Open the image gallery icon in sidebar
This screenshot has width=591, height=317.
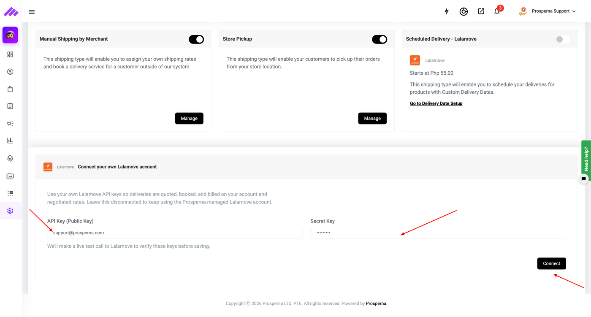click(10, 176)
